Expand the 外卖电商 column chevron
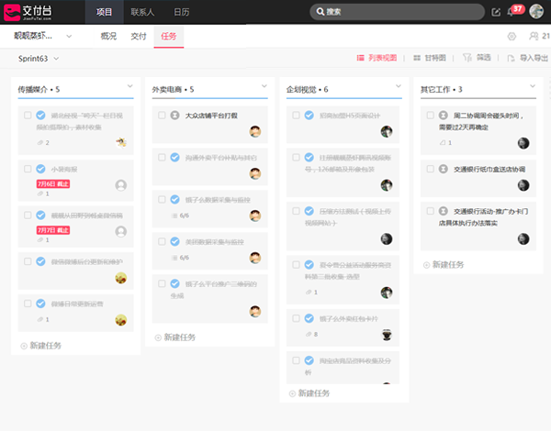The image size is (551, 431). click(264, 86)
